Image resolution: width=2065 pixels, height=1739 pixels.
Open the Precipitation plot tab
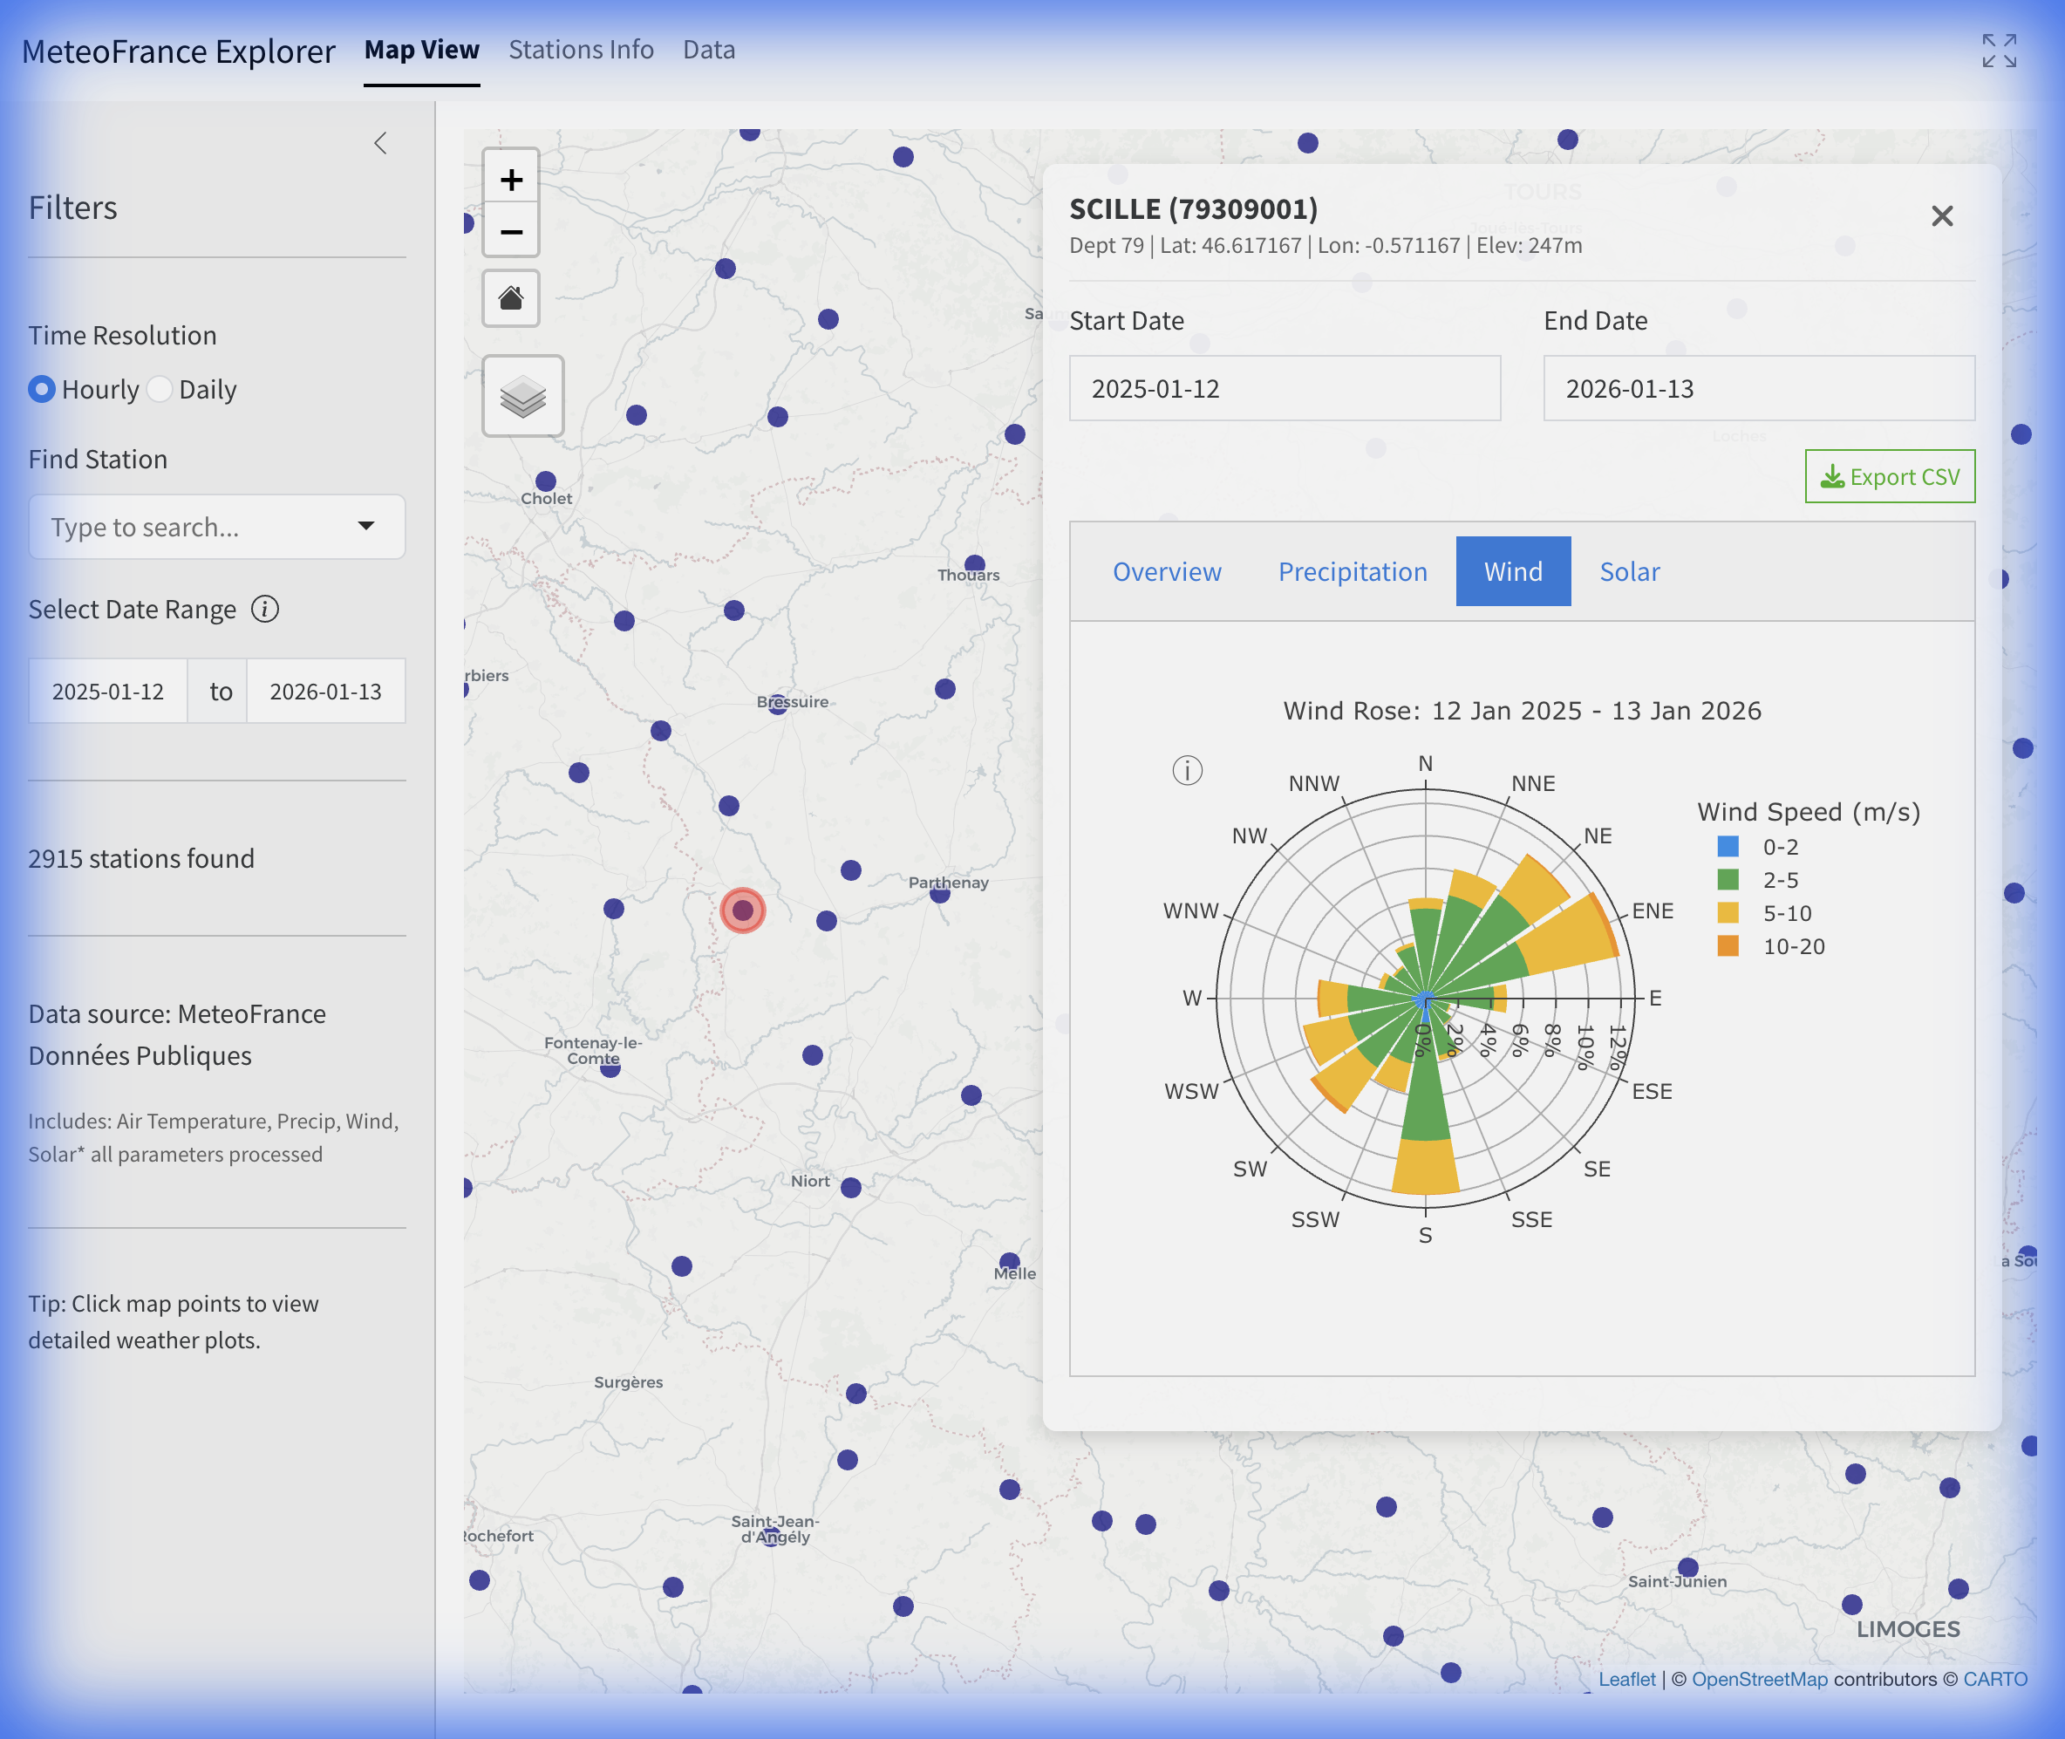point(1352,572)
